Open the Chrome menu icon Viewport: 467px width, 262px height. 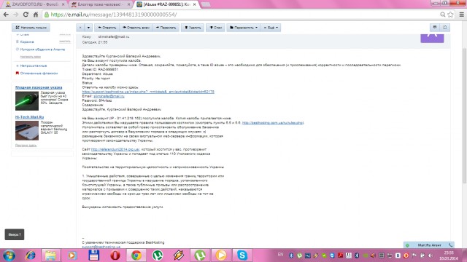[x=461, y=15]
